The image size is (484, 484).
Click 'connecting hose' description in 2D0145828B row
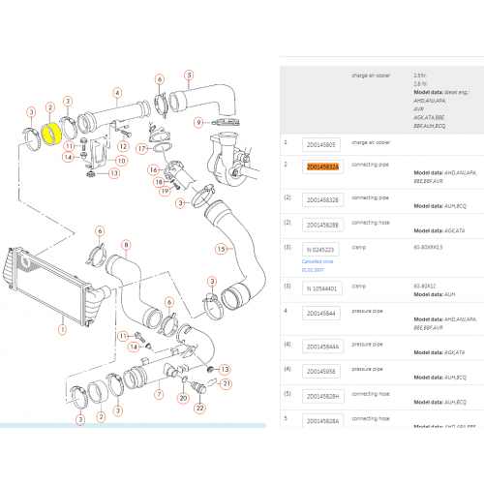pos(371,223)
